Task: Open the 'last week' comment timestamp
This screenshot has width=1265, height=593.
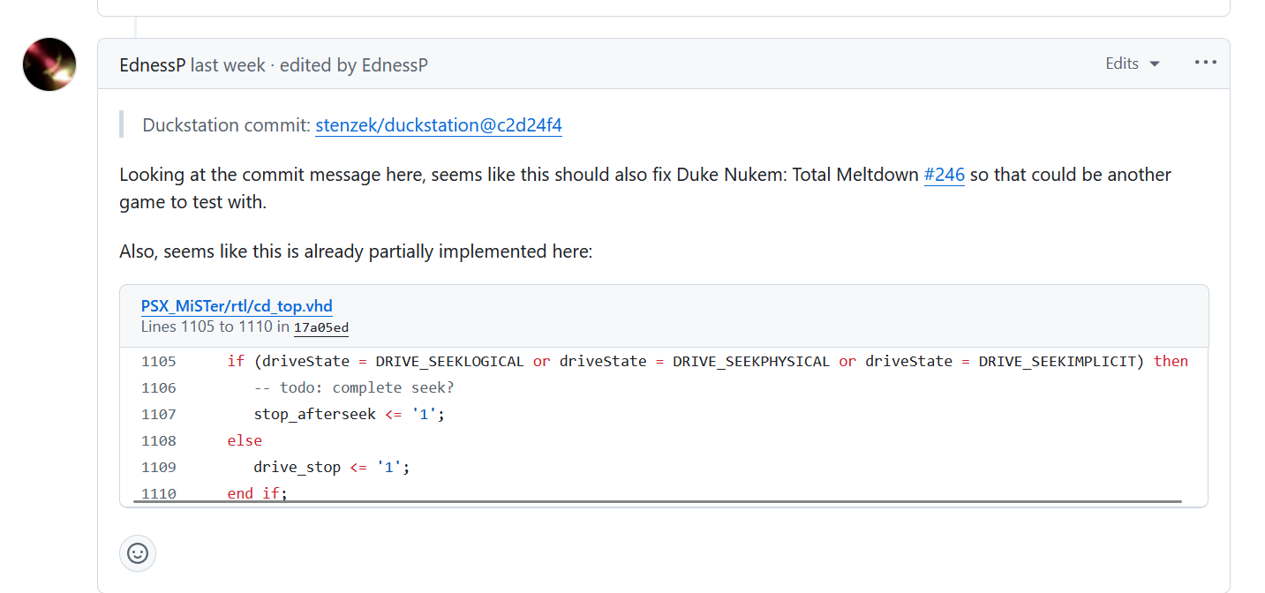Action: point(228,65)
